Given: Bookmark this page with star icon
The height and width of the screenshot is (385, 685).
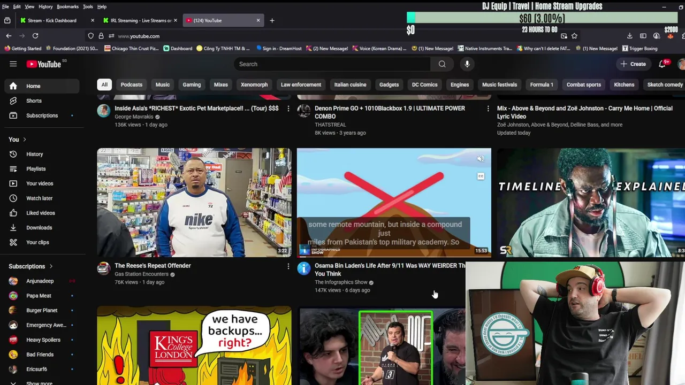Looking at the screenshot, I should (x=574, y=36).
